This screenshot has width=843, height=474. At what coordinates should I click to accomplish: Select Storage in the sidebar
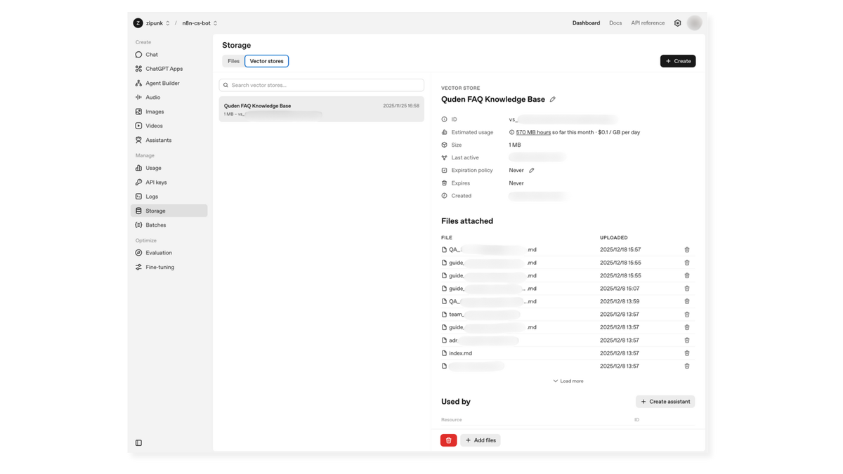tap(169, 211)
